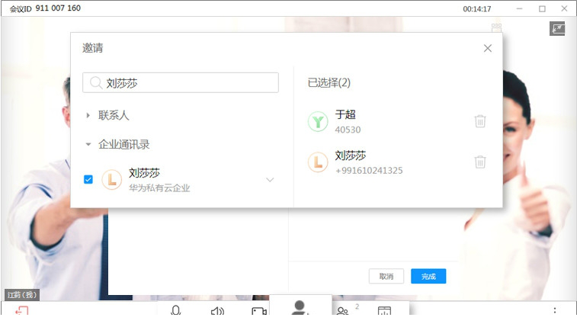Click the search field containing 刘莎莎

click(x=181, y=83)
